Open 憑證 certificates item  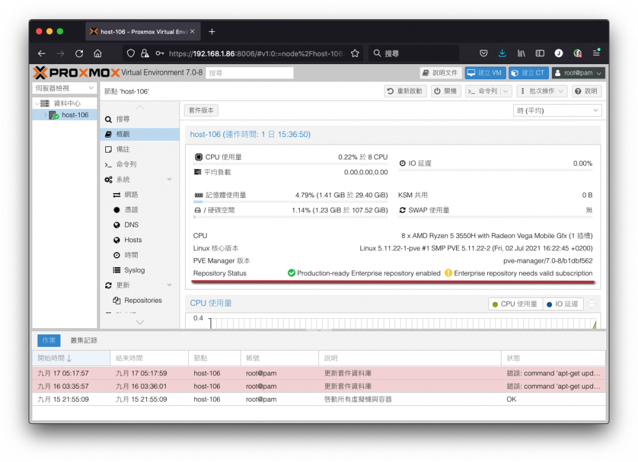point(140,209)
